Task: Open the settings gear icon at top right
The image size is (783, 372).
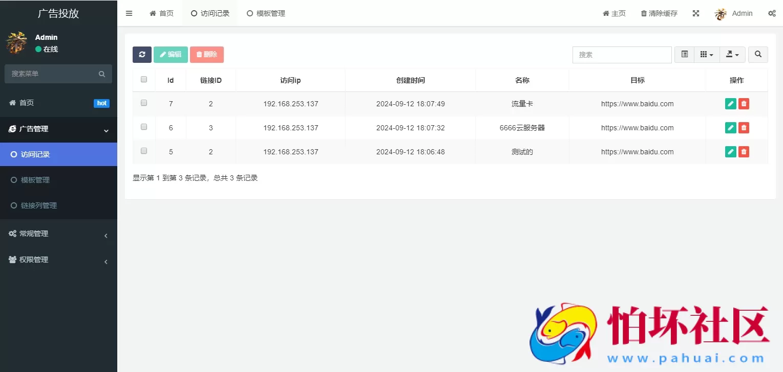Action: (772, 13)
